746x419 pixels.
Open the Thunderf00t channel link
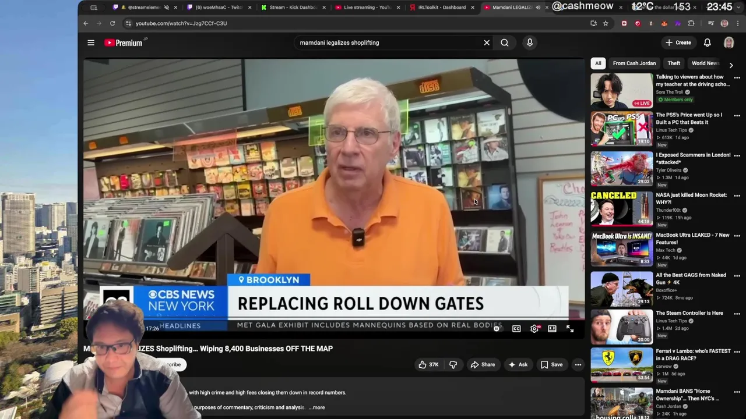tap(670, 210)
